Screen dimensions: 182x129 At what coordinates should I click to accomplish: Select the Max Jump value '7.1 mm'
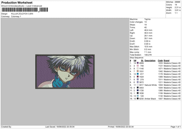[148, 52]
